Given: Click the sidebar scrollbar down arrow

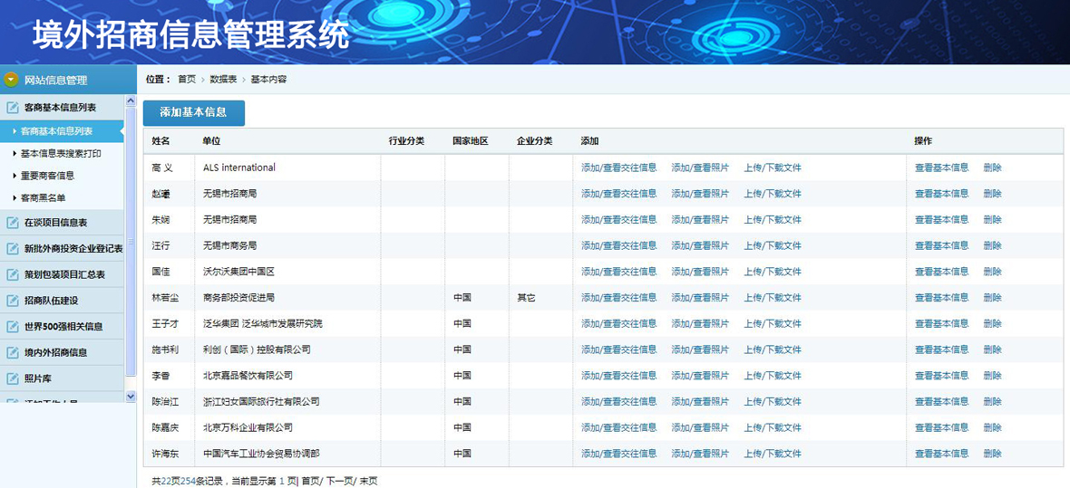Looking at the screenshot, I should (131, 396).
